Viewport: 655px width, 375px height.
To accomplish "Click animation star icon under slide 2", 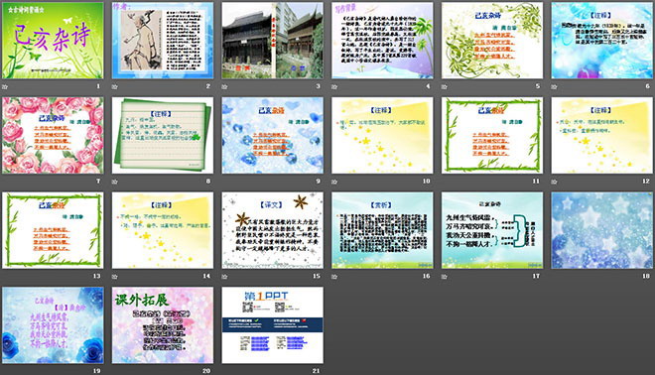I will point(115,86).
